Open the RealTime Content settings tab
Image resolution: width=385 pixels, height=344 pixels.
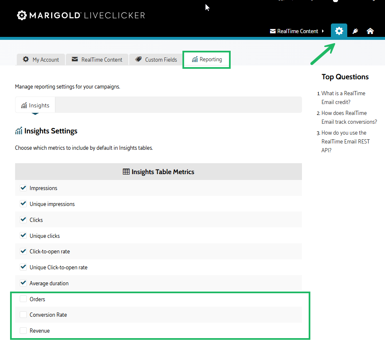[97, 60]
